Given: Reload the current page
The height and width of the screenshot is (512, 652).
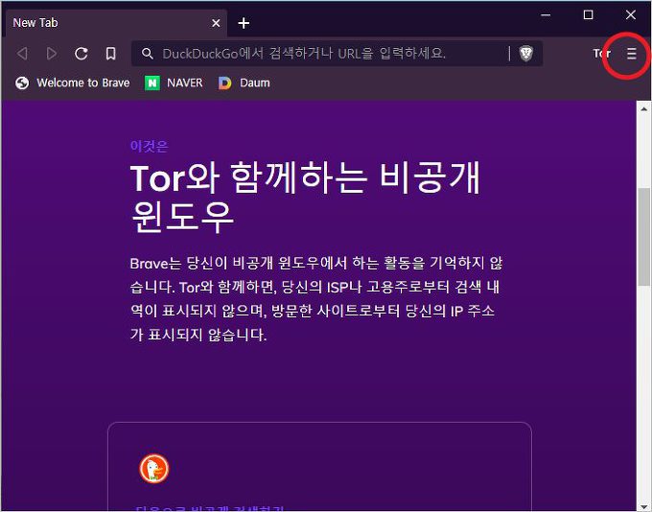Looking at the screenshot, I should click(x=81, y=54).
